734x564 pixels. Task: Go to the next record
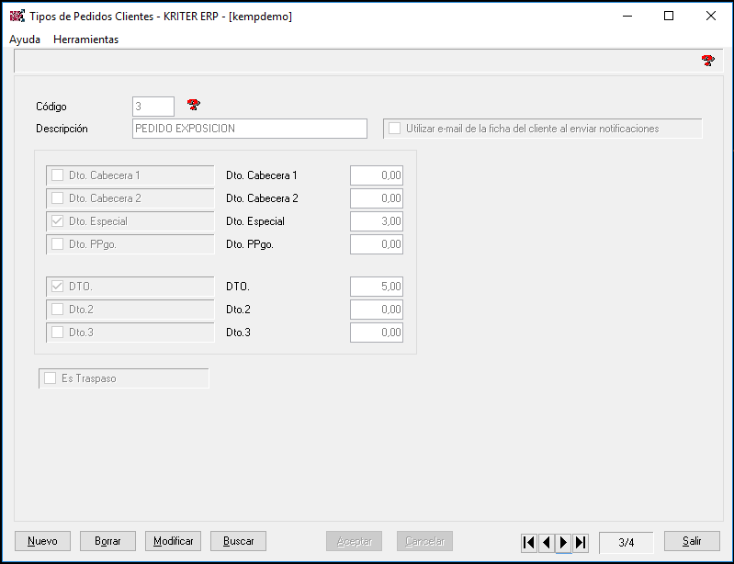click(564, 543)
